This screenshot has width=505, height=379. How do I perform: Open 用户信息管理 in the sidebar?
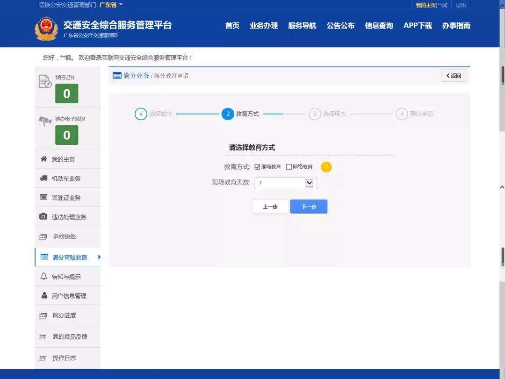click(68, 295)
